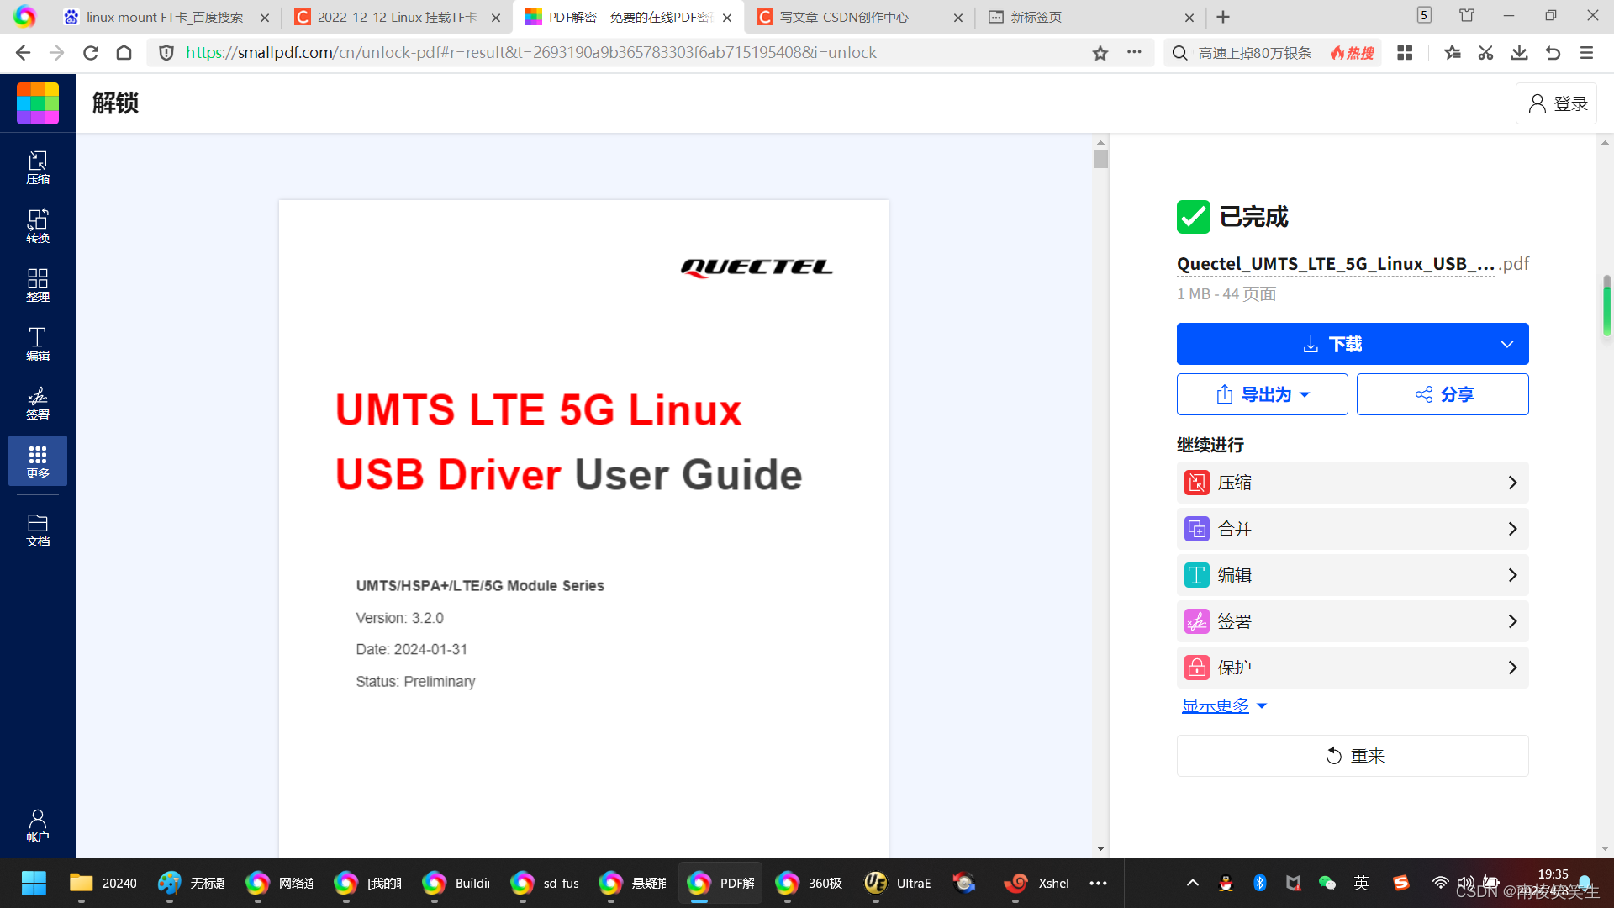Open the Sign tool in the left sidebar

pos(38,403)
